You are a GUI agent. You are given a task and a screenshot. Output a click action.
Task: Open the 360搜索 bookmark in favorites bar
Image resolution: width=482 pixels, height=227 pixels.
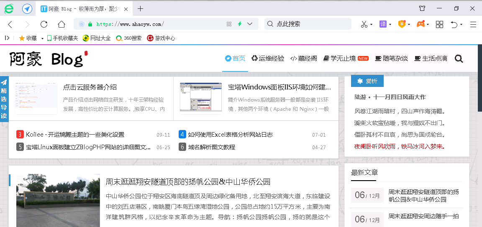pos(129,38)
